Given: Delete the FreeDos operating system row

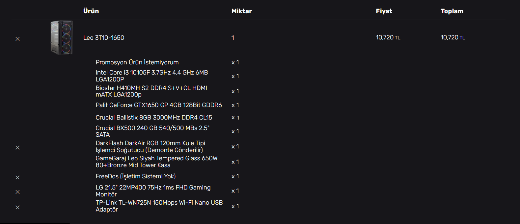Looking at the screenshot, I should tap(18, 177).
